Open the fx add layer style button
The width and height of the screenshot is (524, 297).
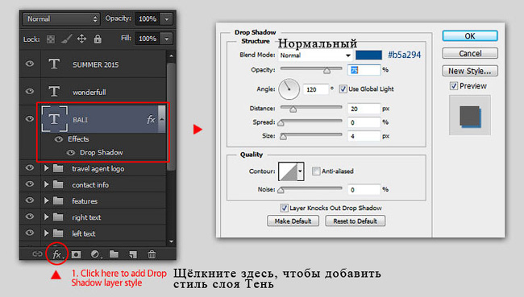point(57,254)
